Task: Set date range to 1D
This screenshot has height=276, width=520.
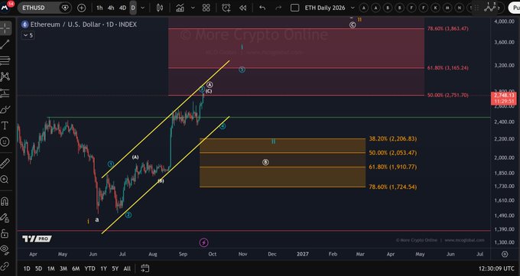Action: (x=27, y=268)
